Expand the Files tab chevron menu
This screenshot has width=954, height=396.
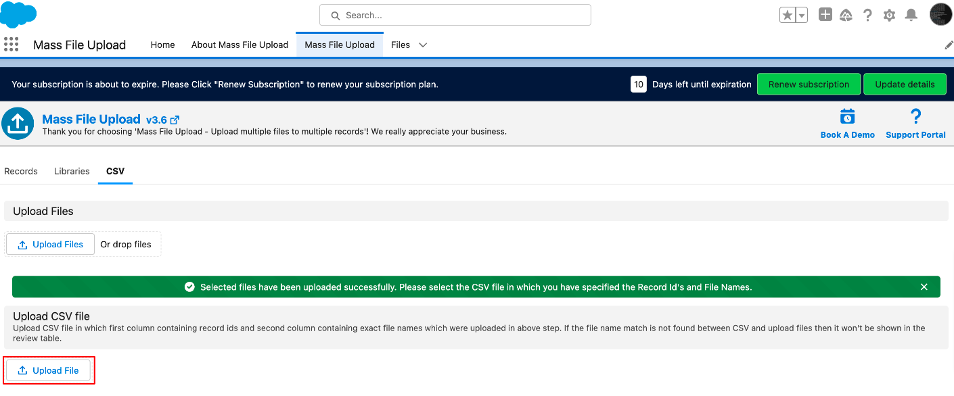423,45
